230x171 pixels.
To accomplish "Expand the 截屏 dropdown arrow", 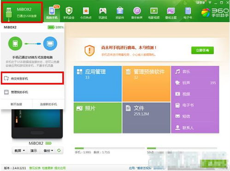I will tap(24, 150).
